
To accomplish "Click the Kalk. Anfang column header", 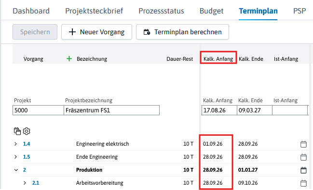I will (x=218, y=59).
